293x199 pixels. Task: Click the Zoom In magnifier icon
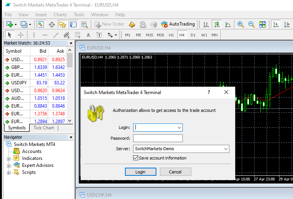click(x=240, y=24)
